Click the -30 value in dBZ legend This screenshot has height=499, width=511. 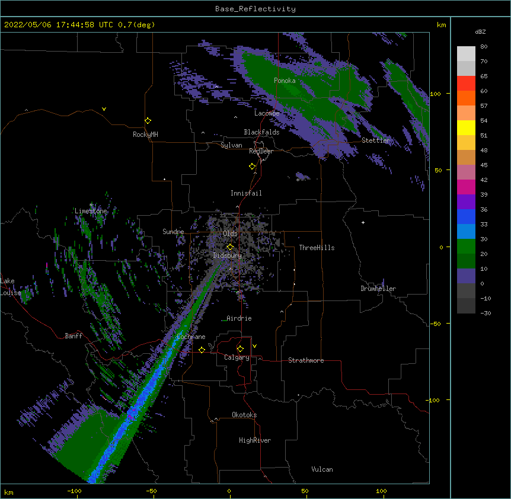(486, 314)
